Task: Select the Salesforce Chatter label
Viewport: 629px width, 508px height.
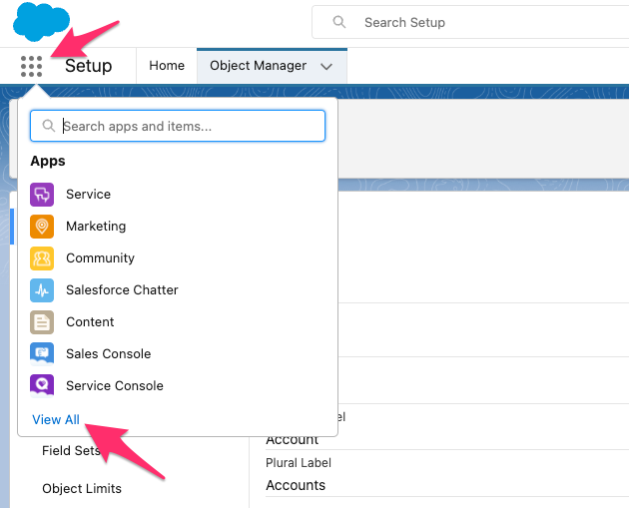Action: (x=122, y=289)
